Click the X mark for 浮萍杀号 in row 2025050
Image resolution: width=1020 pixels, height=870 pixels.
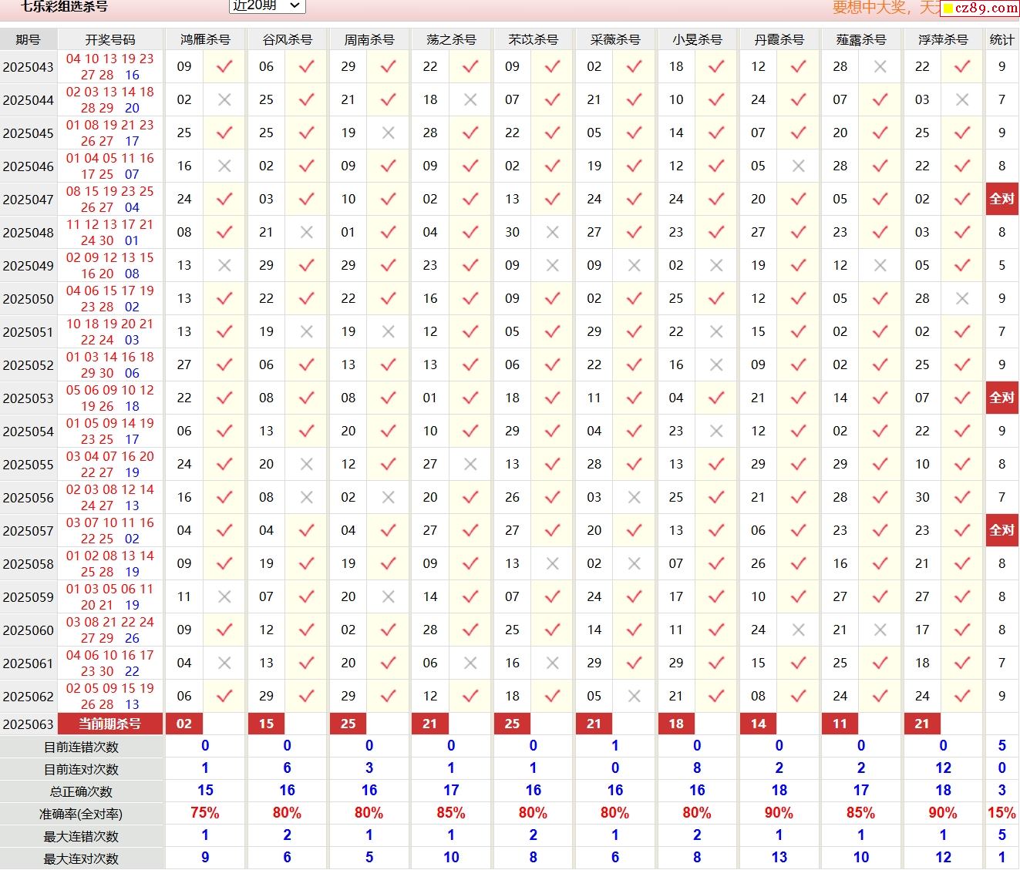pos(962,299)
